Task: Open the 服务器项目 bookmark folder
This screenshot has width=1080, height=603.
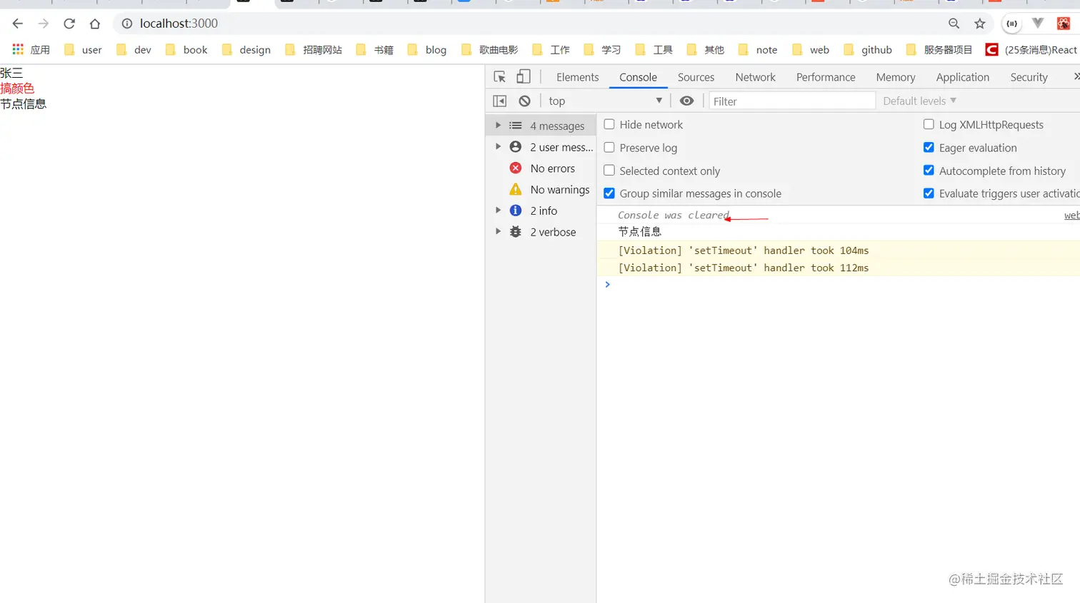Action: (x=939, y=50)
